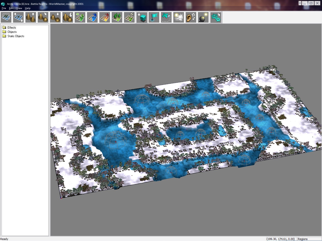Open the File menu
Image resolution: width=322 pixels, height=241 pixels.
coord(4,8)
